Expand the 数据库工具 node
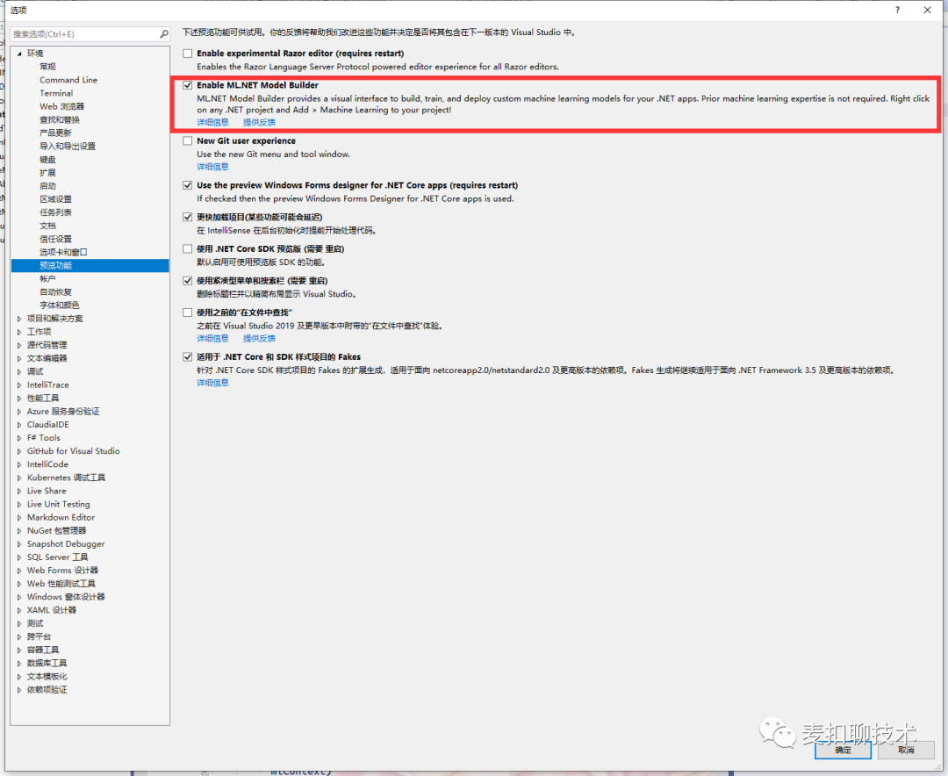948x776 pixels. pyautogui.click(x=19, y=664)
